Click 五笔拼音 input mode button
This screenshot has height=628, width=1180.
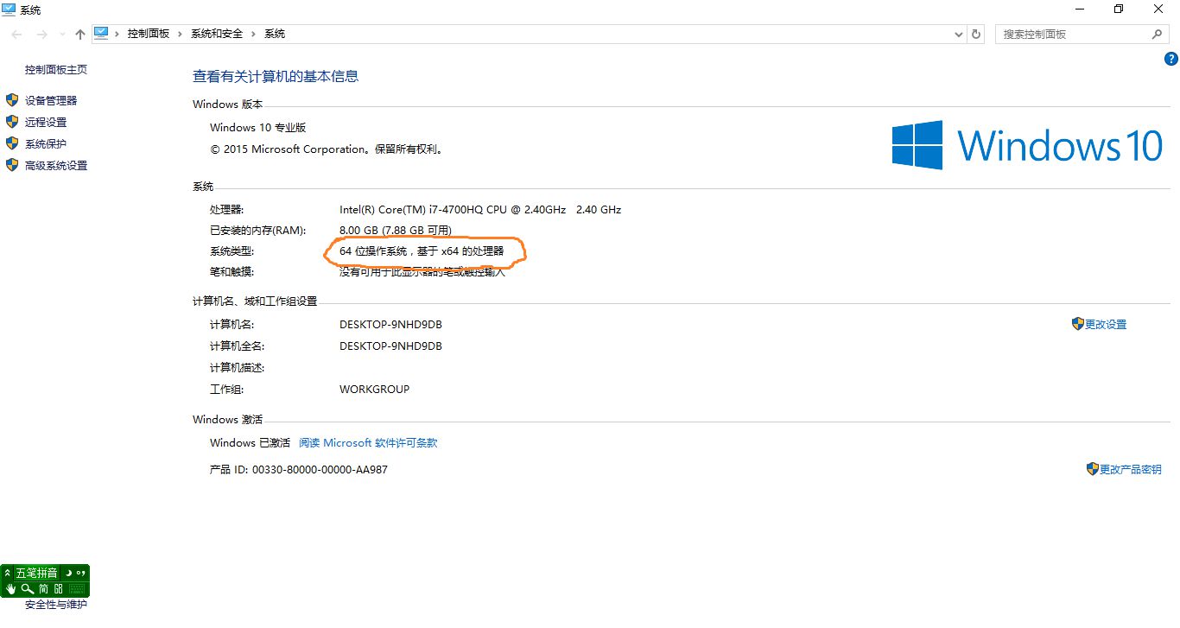[x=36, y=573]
